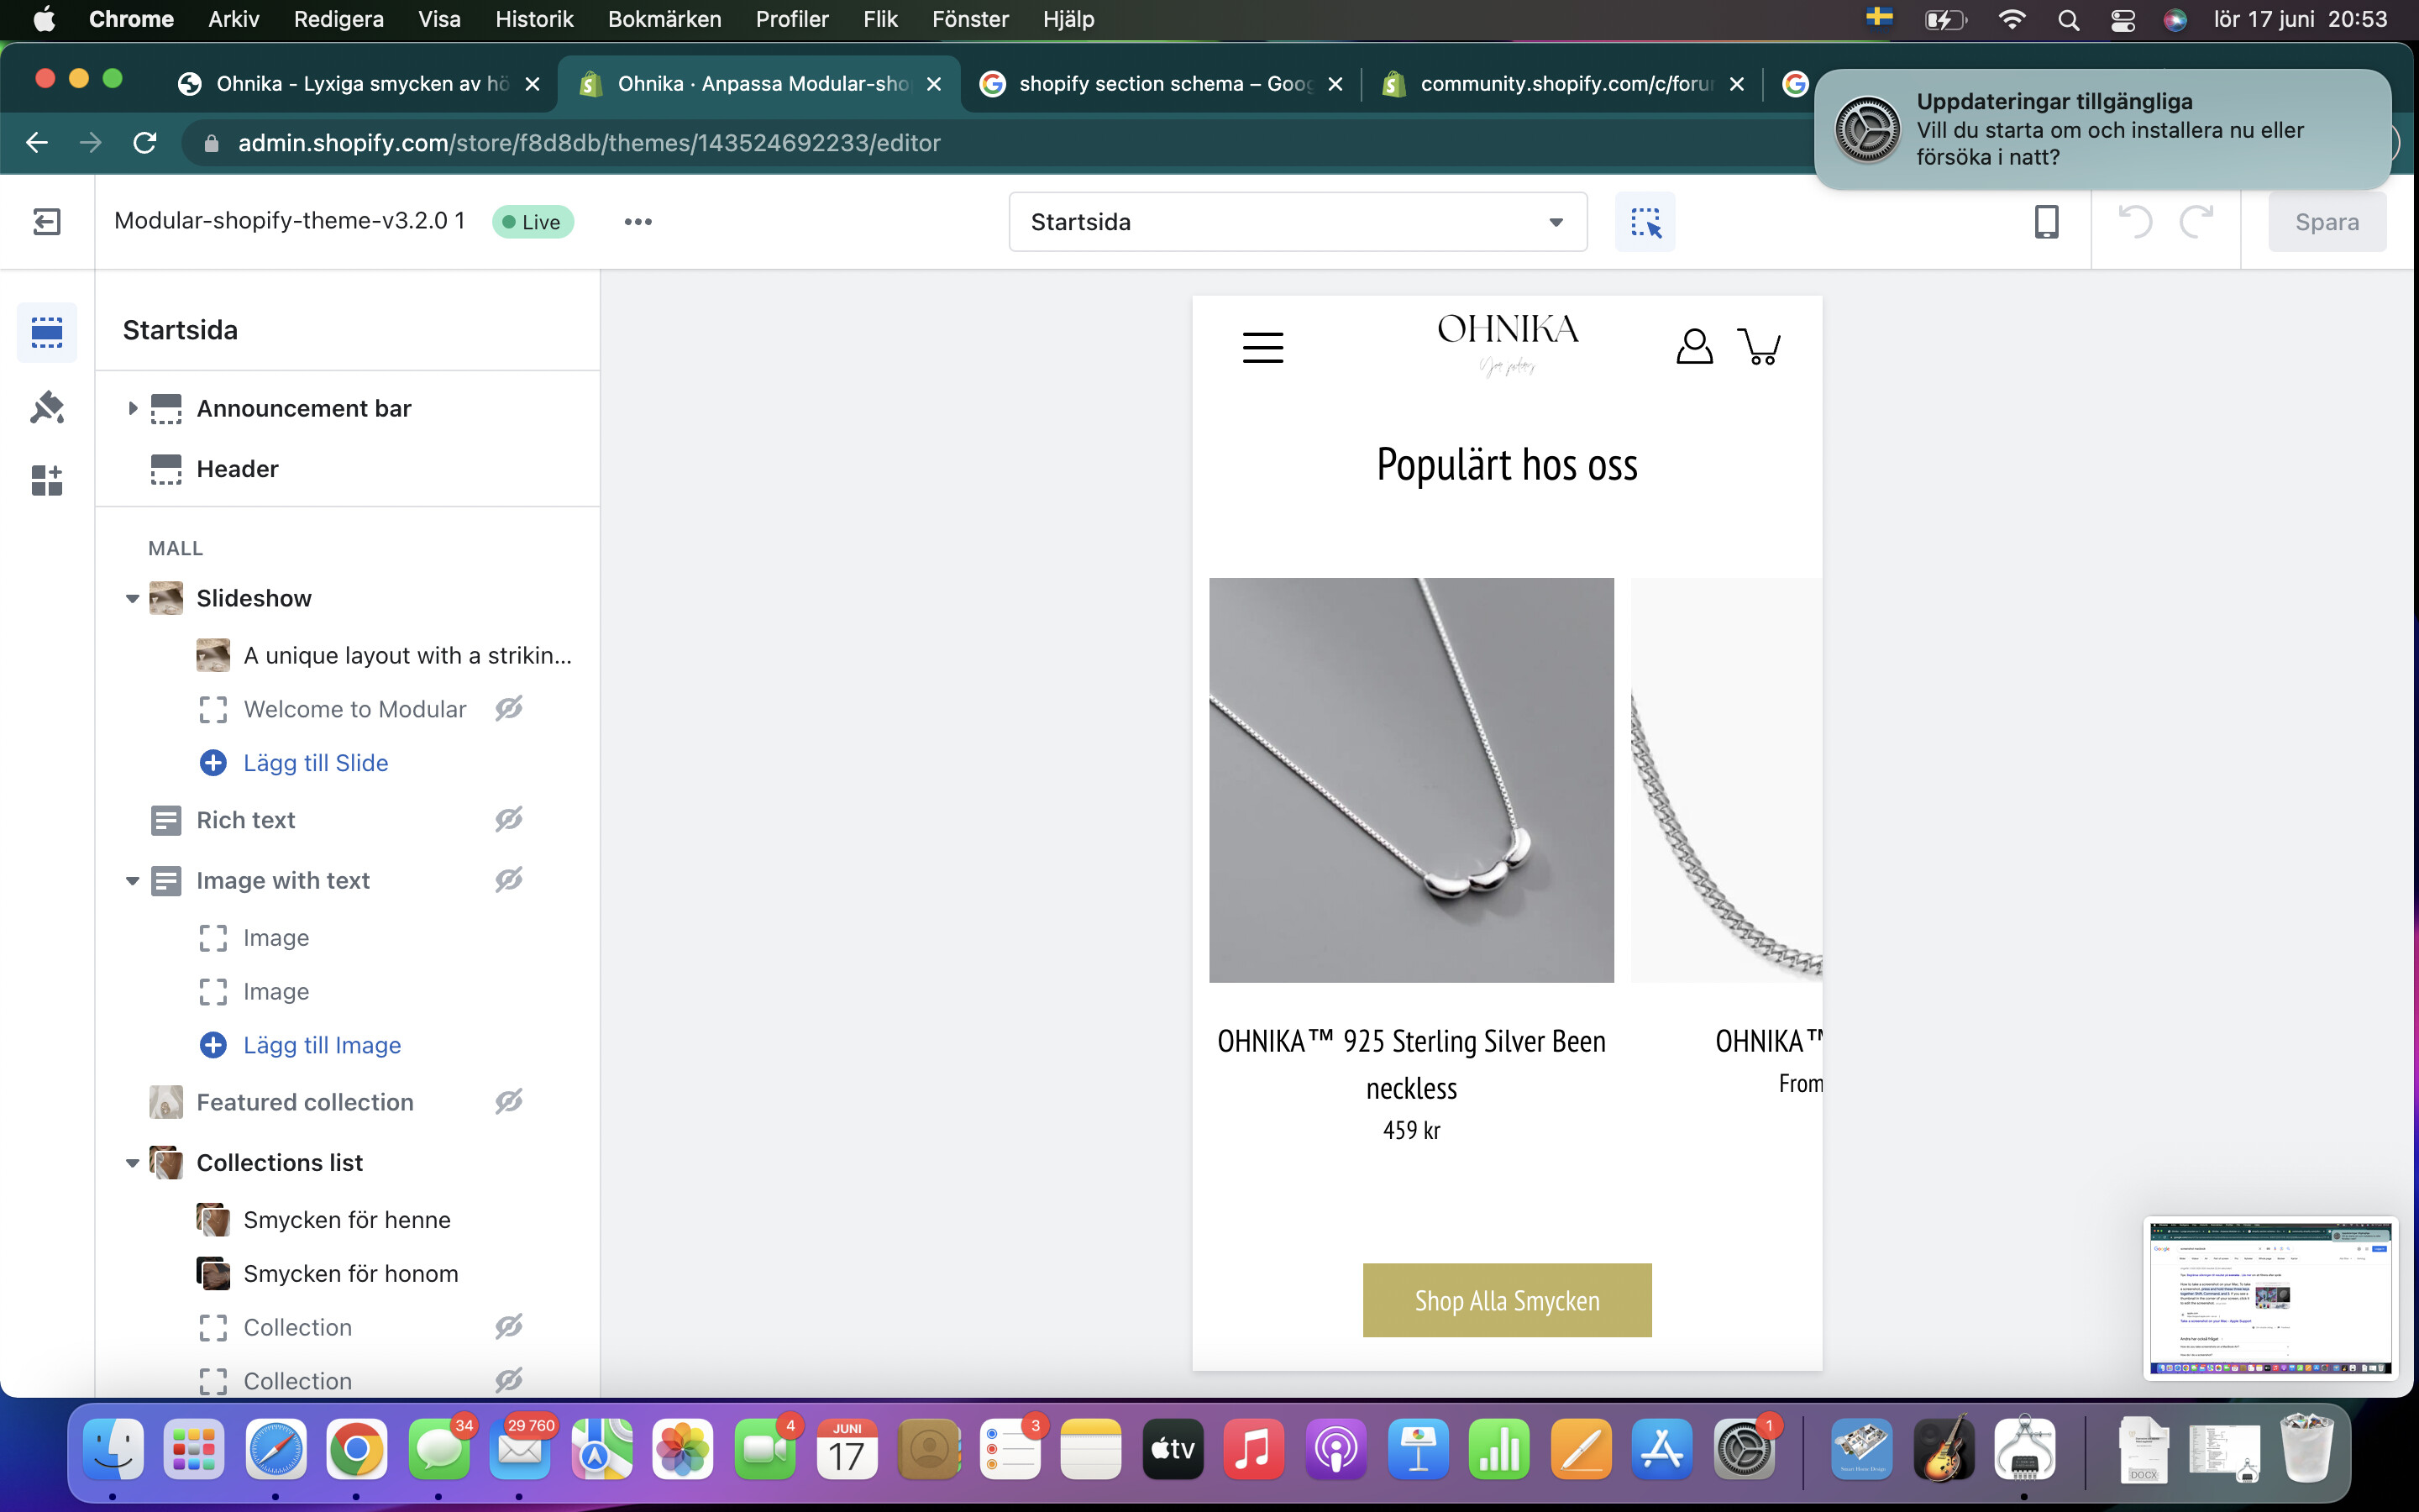Open Music from the dock
The width and height of the screenshot is (2419, 1512).
1253,1449
